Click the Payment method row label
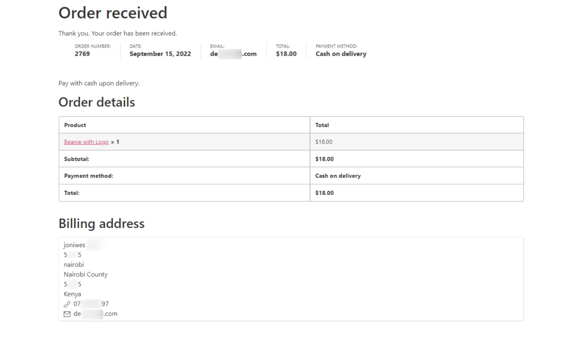The image size is (574, 344). [89, 176]
